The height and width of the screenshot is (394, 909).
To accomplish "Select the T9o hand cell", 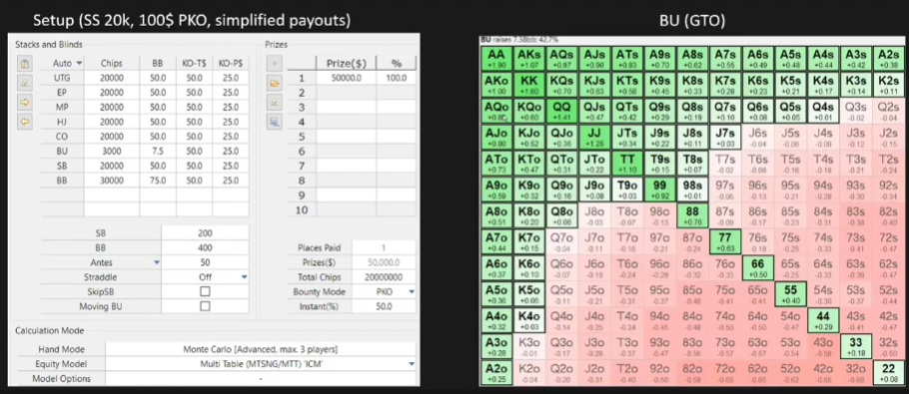I will (628, 190).
